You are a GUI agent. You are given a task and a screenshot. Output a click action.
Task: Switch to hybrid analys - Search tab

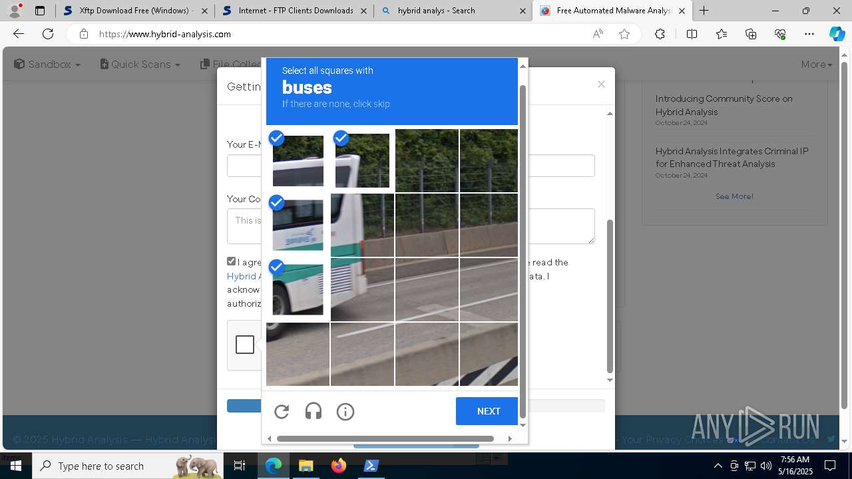click(453, 11)
